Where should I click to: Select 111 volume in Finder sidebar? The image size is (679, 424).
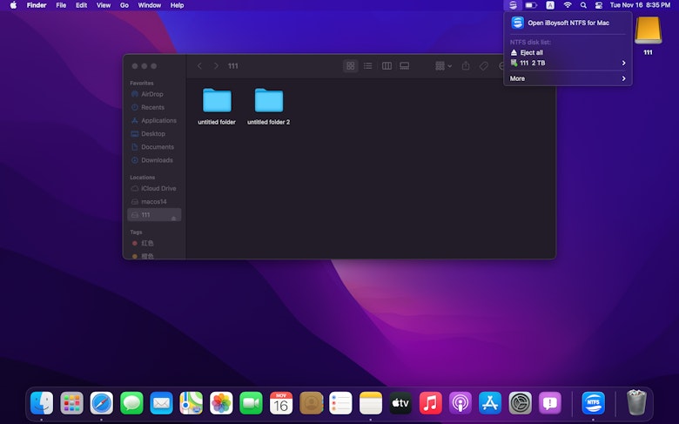(x=154, y=215)
